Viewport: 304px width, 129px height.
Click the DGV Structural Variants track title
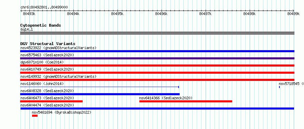(48, 44)
